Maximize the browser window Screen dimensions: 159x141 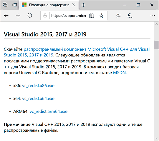pos(138,5)
